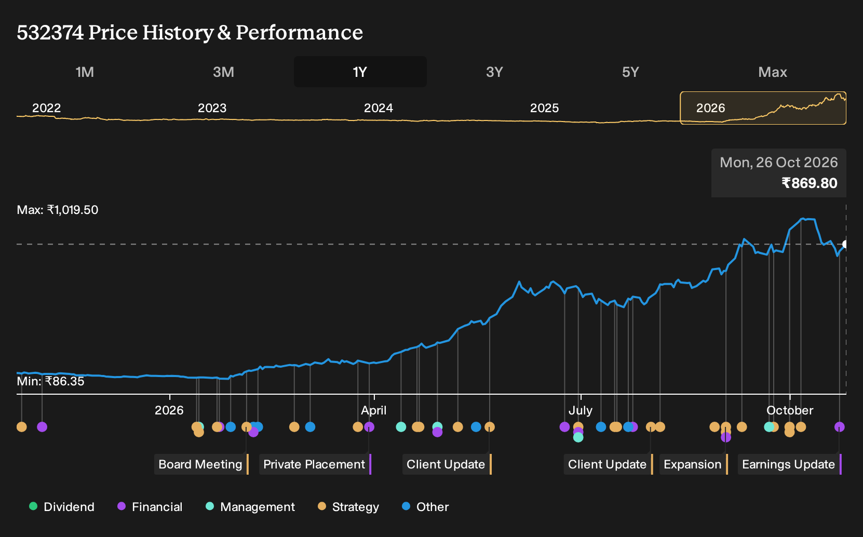The image size is (863, 537).
Task: Jump to 2023 on the overview timeline
Action: (212, 108)
